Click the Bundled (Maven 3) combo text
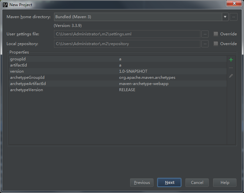Image resolution: width=244 pixels, height=193 pixels. coord(73,17)
